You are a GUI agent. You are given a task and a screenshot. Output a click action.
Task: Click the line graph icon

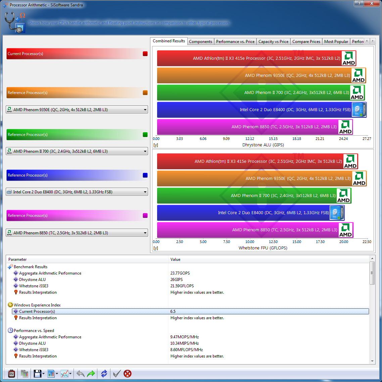[64, 374]
